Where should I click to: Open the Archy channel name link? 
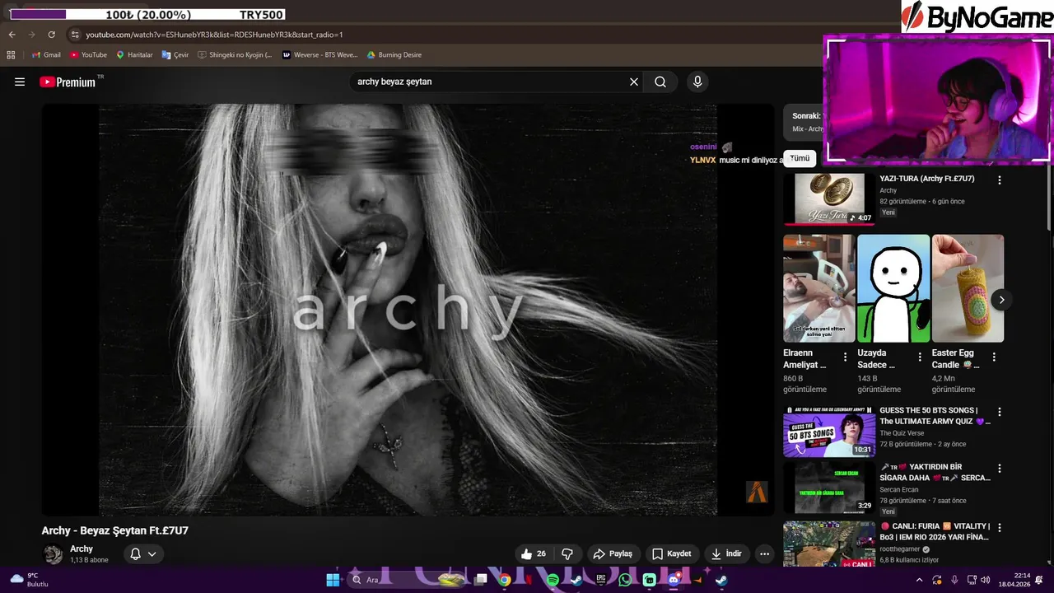pyautogui.click(x=82, y=549)
